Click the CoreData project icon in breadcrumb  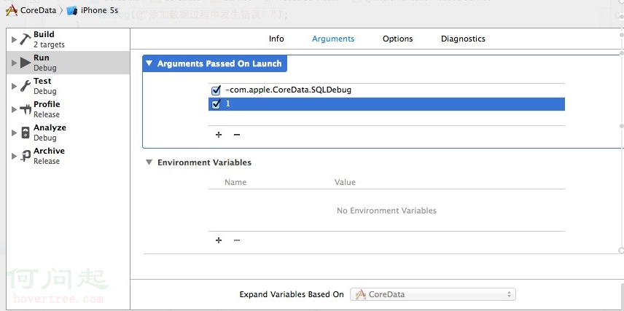11,11
